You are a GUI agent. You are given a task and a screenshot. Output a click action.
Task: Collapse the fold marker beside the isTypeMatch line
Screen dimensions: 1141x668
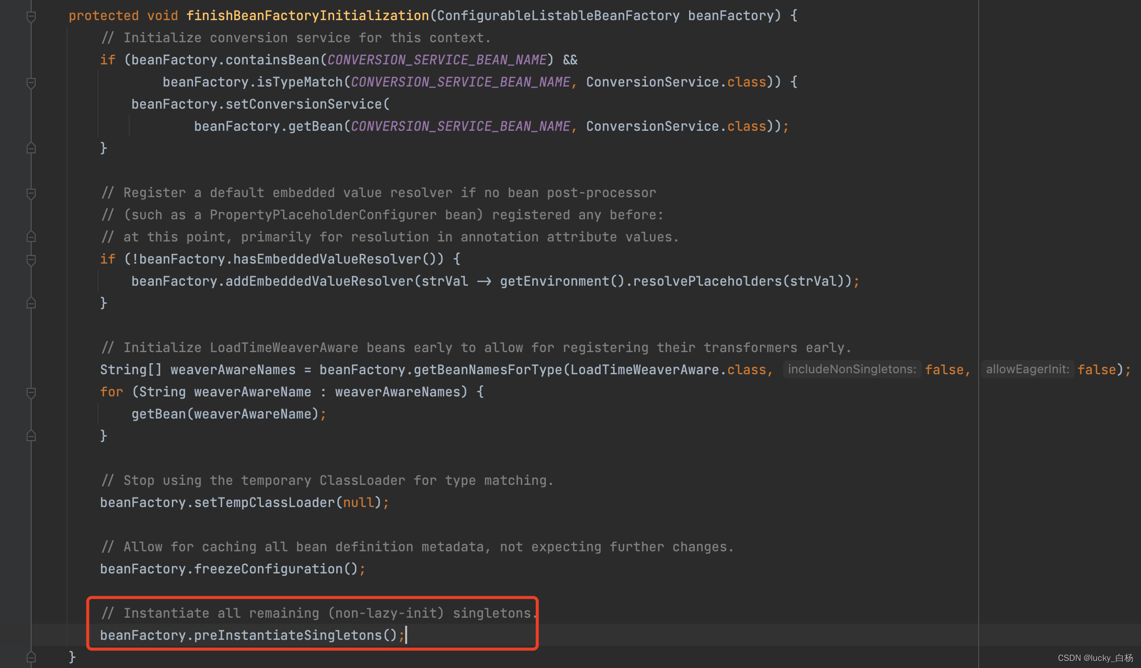[31, 83]
